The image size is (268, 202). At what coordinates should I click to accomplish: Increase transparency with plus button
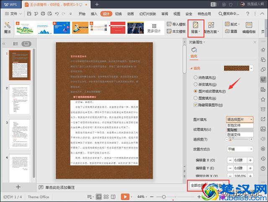click(251, 139)
